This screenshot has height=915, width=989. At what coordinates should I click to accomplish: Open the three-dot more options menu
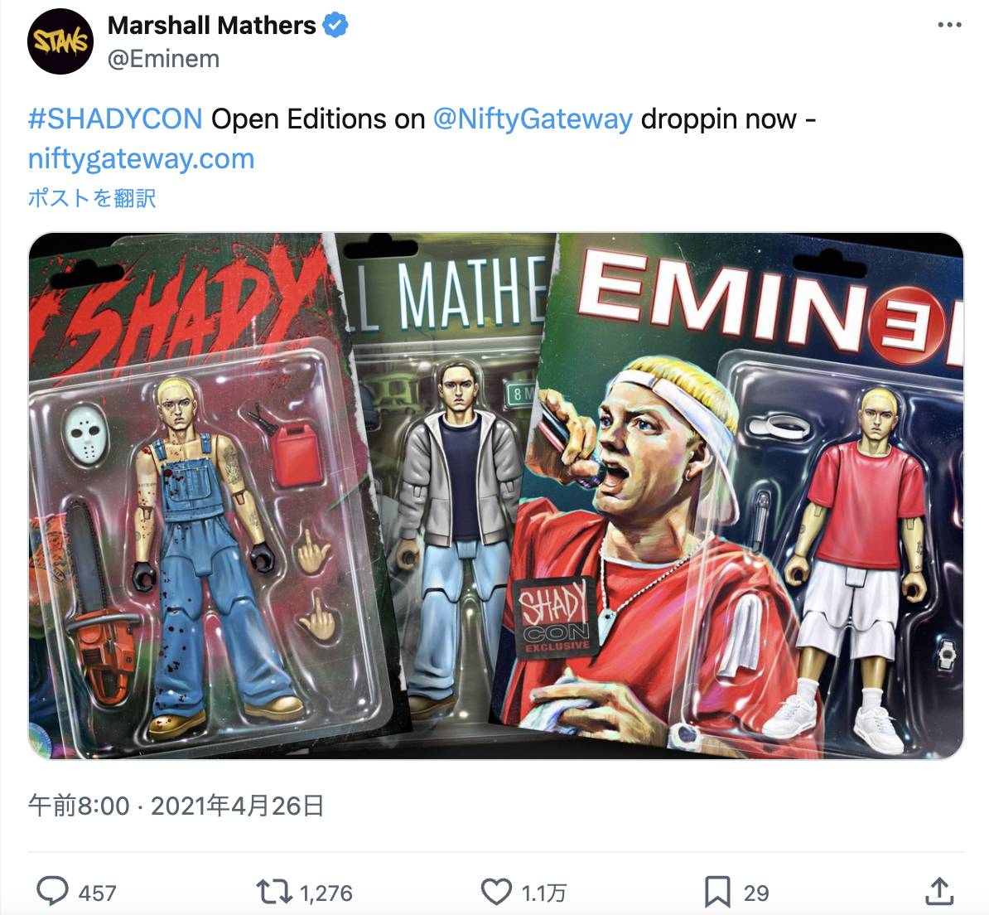coord(949,25)
